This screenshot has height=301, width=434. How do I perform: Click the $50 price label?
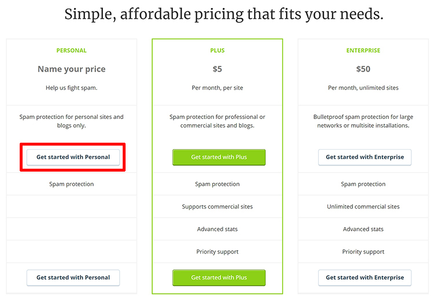click(363, 69)
